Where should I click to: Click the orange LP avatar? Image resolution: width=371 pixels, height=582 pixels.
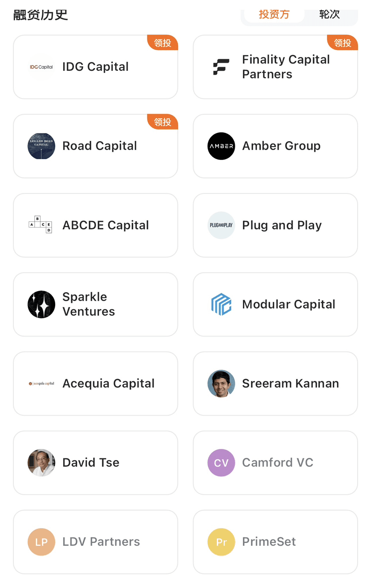point(41,542)
